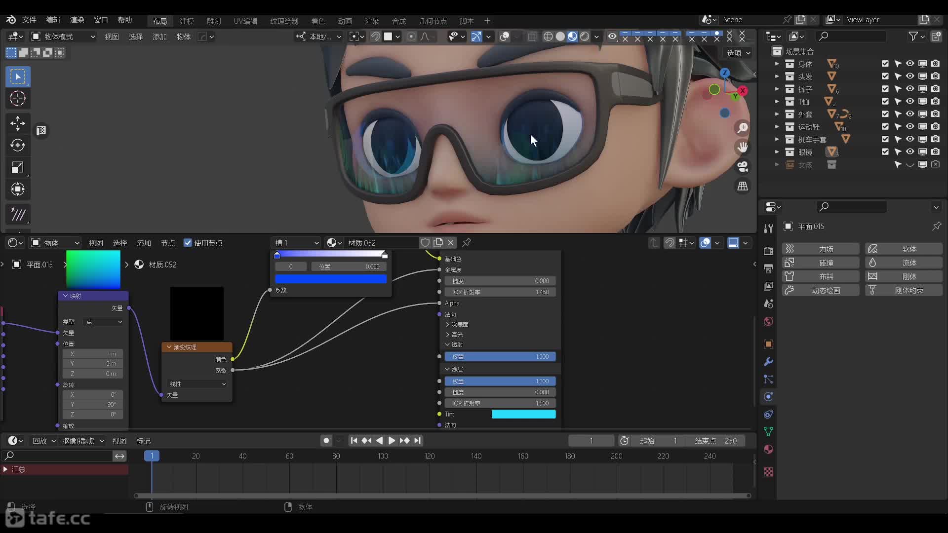Image resolution: width=948 pixels, height=533 pixels.
Task: Select material preview shading mode
Action: 572,37
